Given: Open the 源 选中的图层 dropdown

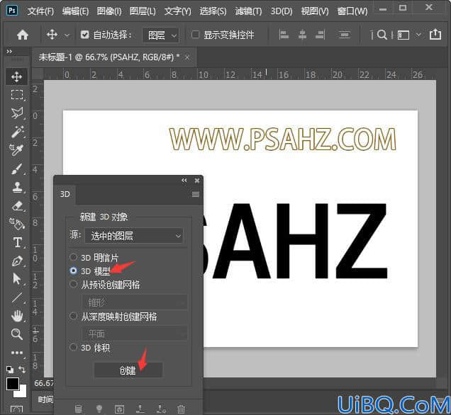Looking at the screenshot, I should (x=134, y=236).
